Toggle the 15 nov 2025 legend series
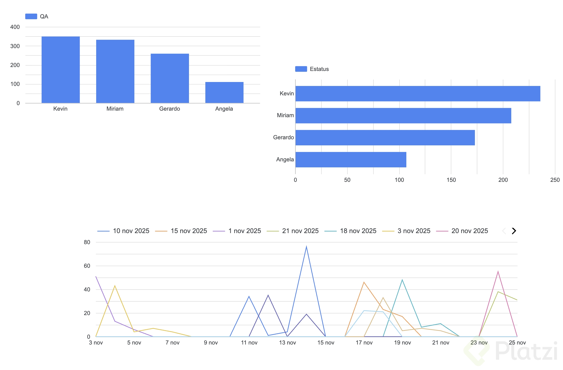This screenshot has height=370, width=563. click(188, 231)
